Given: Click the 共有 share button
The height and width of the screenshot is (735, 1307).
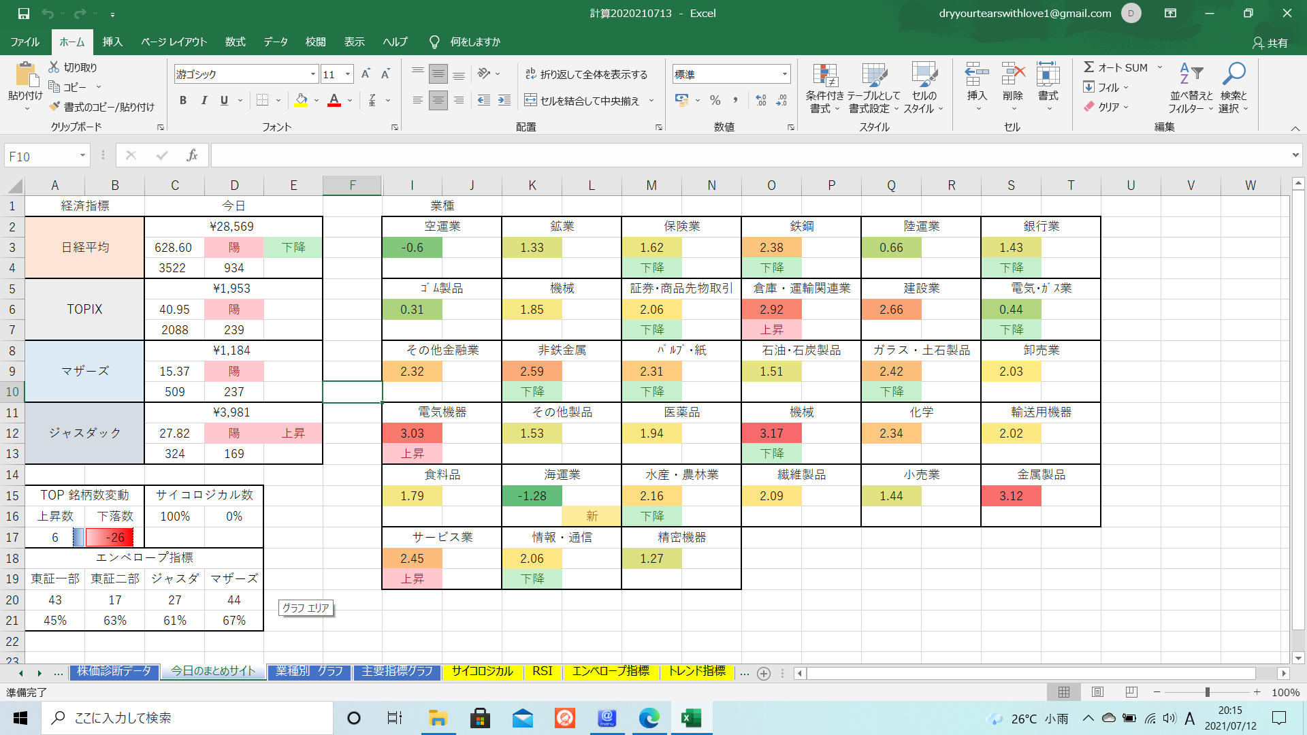Looking at the screenshot, I should click(1270, 43).
